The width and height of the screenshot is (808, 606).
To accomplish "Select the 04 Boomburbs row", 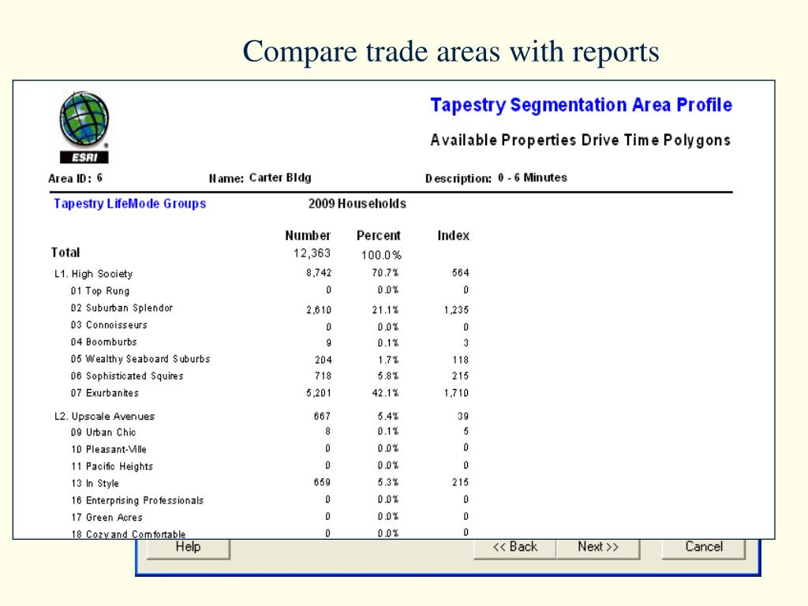I will point(270,342).
